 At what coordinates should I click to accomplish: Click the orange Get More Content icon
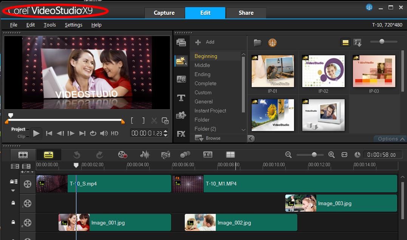pyautogui.click(x=272, y=42)
